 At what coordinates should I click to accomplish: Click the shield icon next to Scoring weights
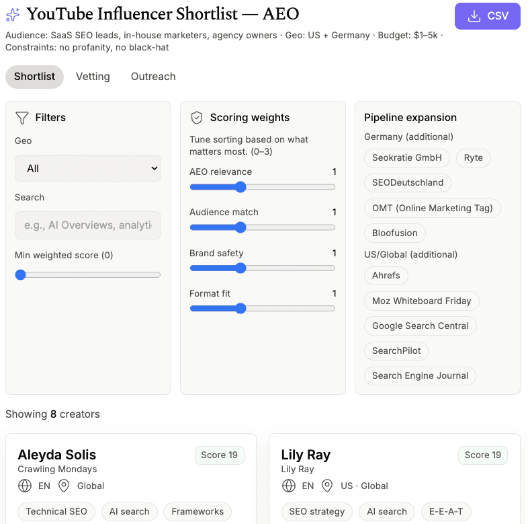click(197, 118)
